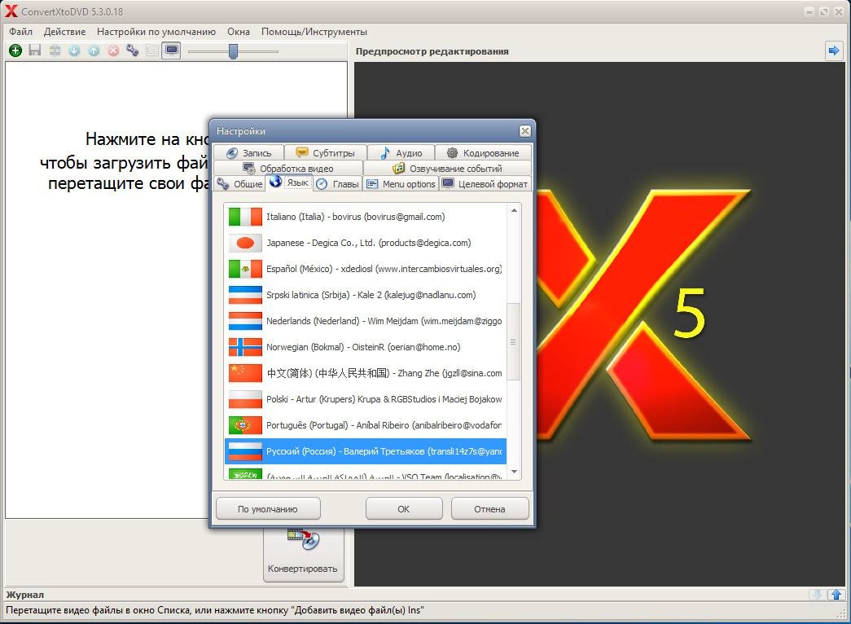This screenshot has width=851, height=624.
Task: Open the Окна menu
Action: coord(239,32)
